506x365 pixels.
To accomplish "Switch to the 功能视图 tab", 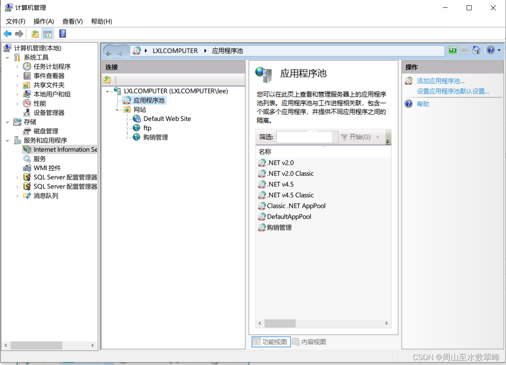I will [x=271, y=342].
